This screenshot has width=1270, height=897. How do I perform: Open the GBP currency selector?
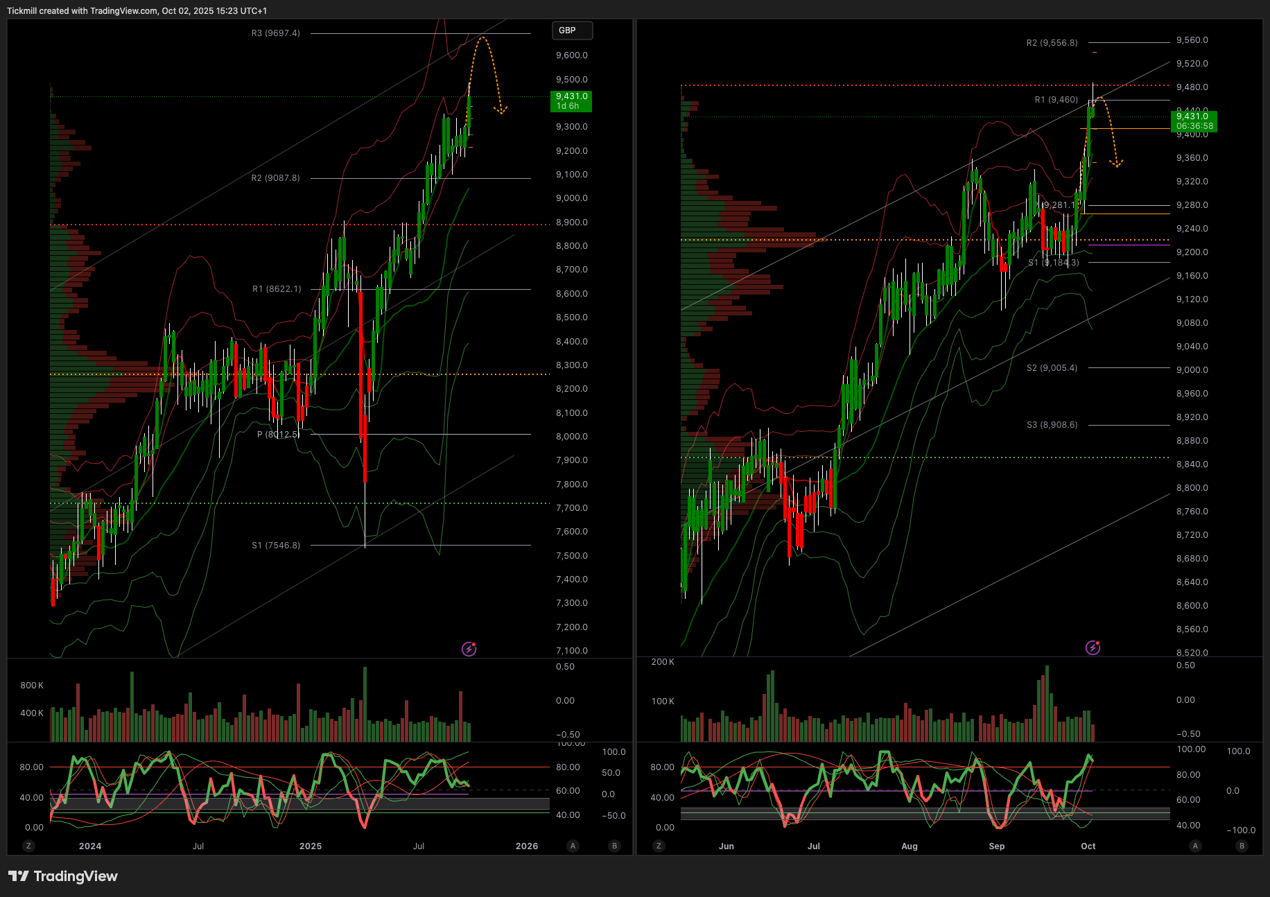[572, 31]
